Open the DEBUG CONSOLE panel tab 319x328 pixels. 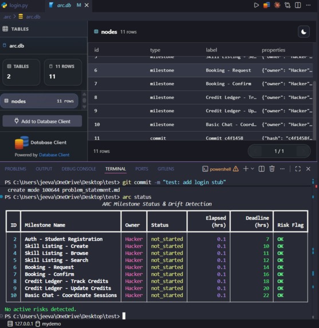78,169
